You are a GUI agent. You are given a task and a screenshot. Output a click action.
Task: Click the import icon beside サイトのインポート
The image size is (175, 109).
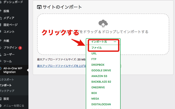(x=39, y=7)
